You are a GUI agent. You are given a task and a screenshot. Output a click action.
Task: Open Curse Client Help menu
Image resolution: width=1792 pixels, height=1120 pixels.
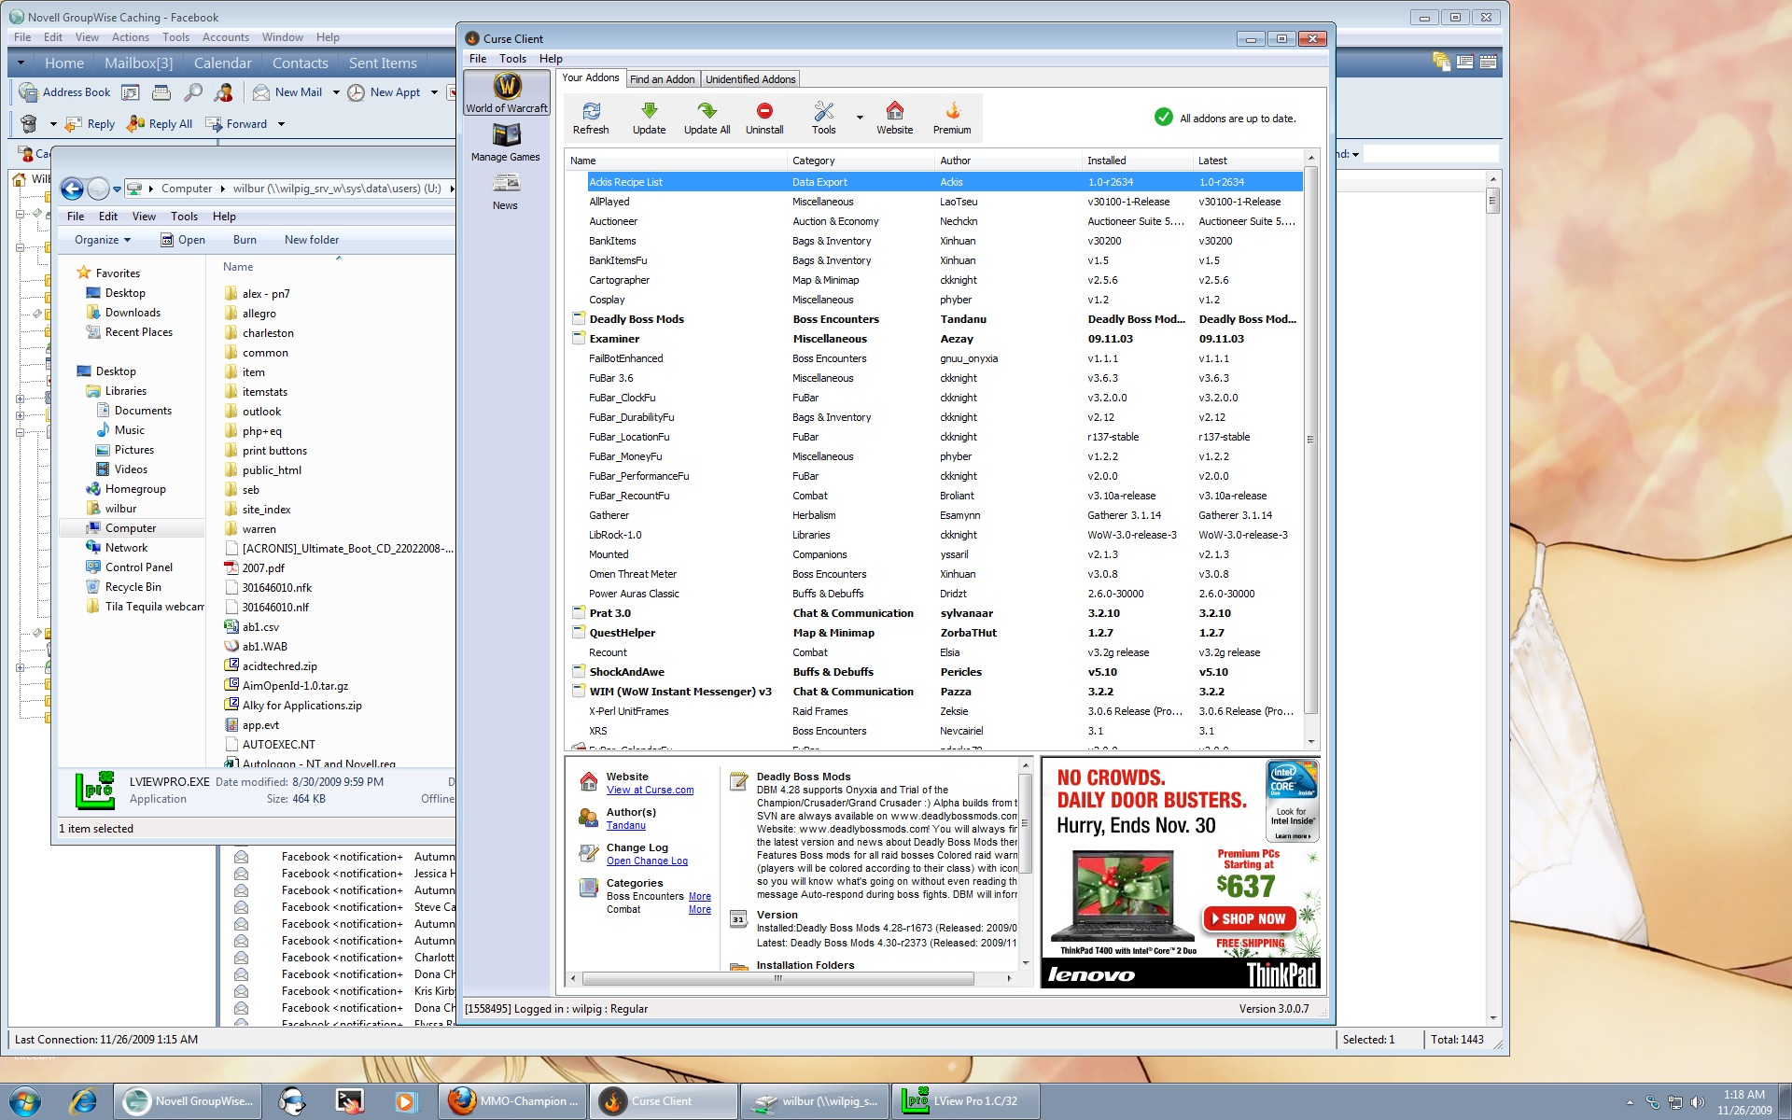coord(551,59)
